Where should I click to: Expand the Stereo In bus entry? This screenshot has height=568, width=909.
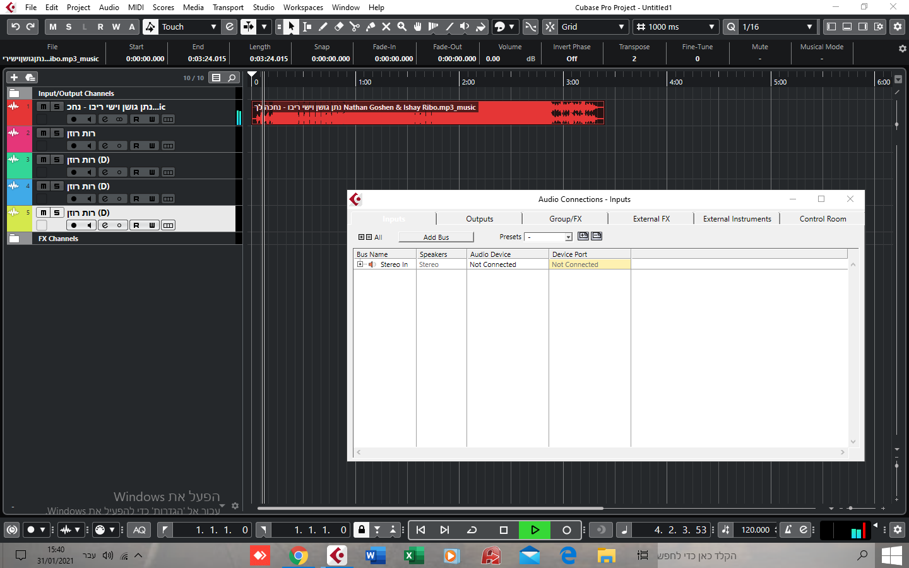coord(360,264)
